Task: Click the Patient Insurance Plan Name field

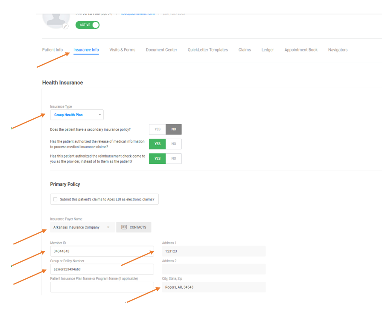Action: coord(102,287)
